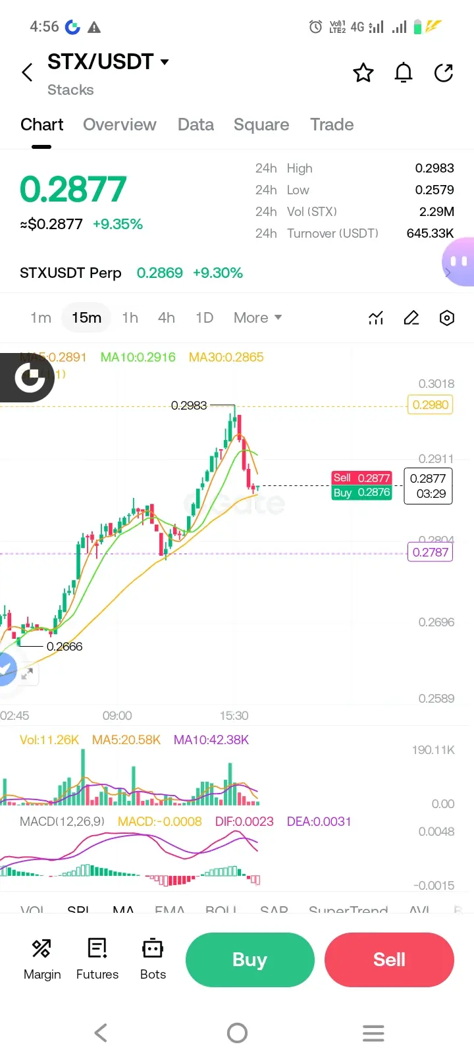Toggle the EMA indicator in bottom strip

pos(170,910)
